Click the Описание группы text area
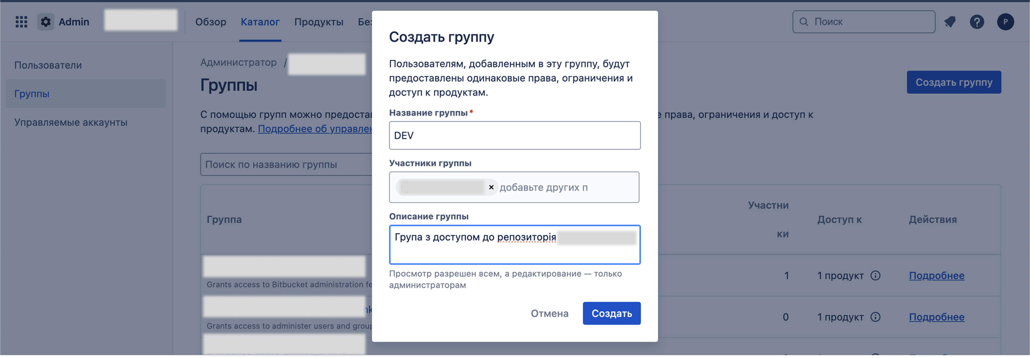The width and height of the screenshot is (1030, 358). click(x=515, y=245)
